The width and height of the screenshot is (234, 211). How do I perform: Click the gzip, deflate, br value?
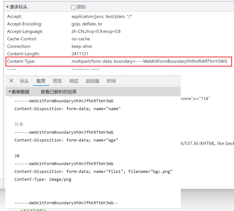coord(87,24)
